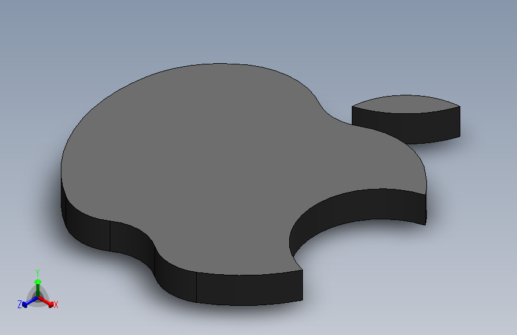Select the leaf top face
Image resolution: width=517 pixels, height=335 pixels.
(406, 104)
